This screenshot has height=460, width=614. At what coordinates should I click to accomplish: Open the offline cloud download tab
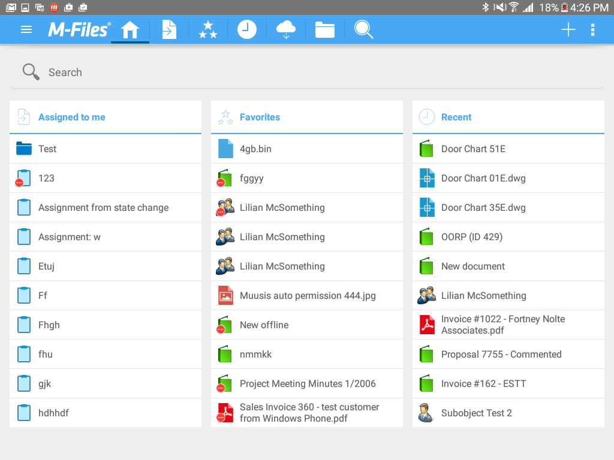point(286,29)
